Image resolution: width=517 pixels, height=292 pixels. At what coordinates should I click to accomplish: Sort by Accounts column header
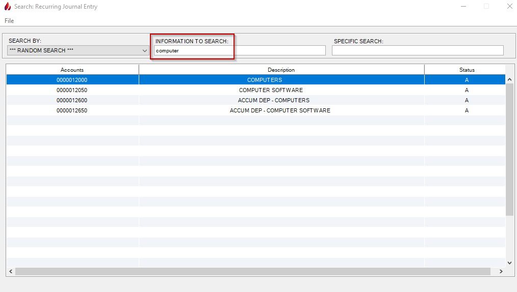[72, 70]
